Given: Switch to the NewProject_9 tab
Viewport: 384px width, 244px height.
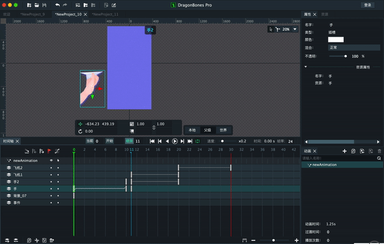Looking at the screenshot, I should [33, 15].
